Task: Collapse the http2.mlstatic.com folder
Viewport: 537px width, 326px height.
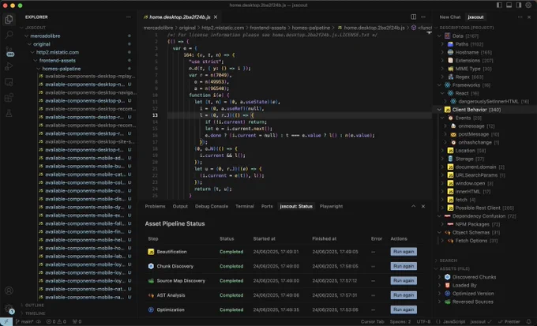Action: point(32,52)
